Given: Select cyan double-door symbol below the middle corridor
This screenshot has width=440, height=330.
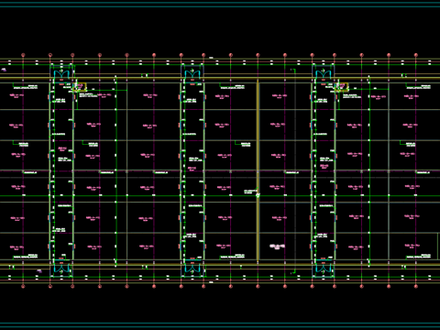Looking at the screenshot, I should click(x=192, y=268).
